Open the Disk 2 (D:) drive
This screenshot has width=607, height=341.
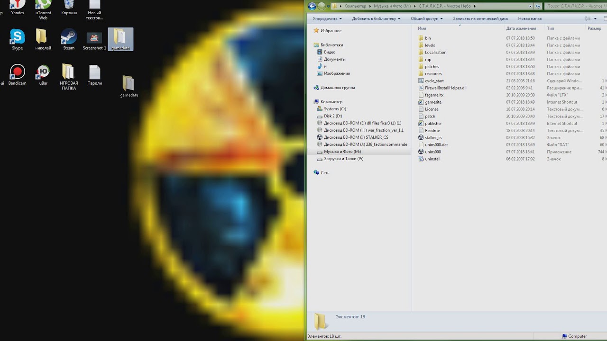pyautogui.click(x=330, y=116)
